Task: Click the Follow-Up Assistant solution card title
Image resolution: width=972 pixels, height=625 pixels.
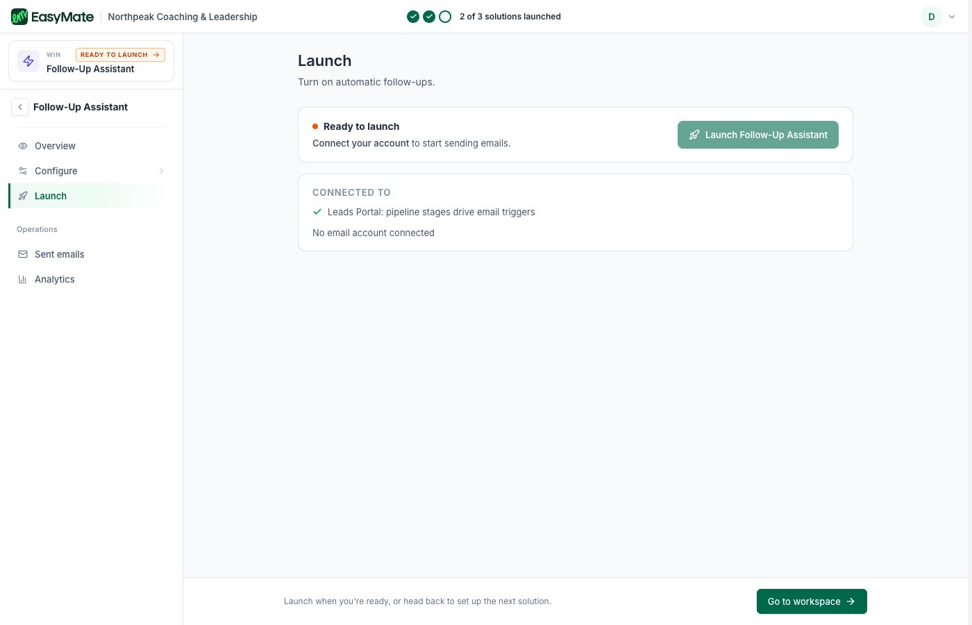Action: [x=90, y=69]
